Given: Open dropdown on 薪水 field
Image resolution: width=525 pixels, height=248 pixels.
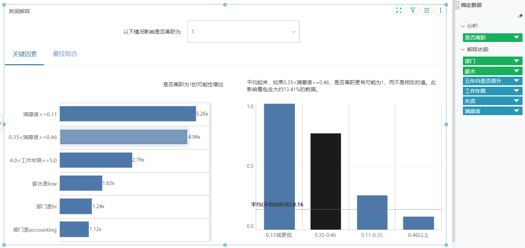Looking at the screenshot, I should [x=516, y=71].
